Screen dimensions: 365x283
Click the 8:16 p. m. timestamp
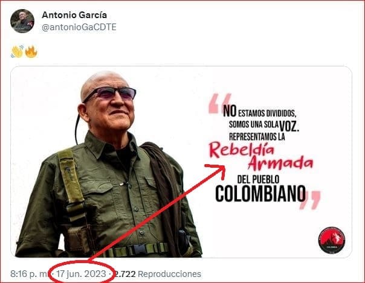coord(30,274)
